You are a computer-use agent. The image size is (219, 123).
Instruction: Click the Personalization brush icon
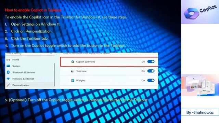coord(8,85)
